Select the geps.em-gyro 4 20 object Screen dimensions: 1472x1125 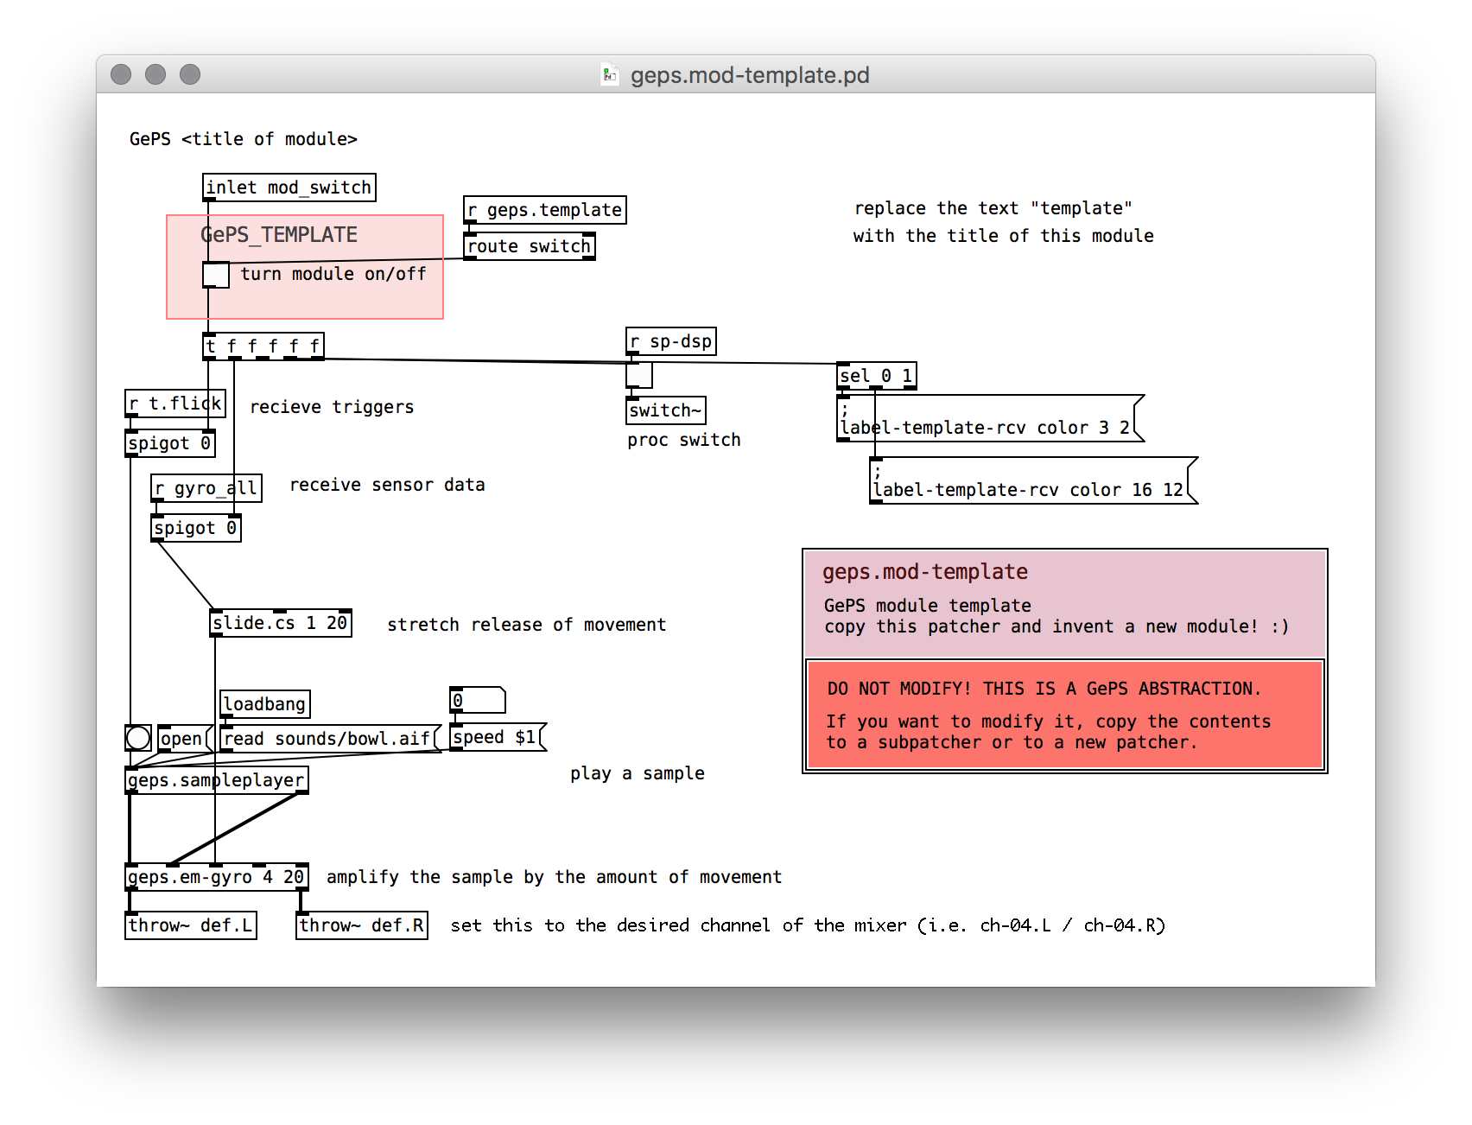(x=217, y=877)
